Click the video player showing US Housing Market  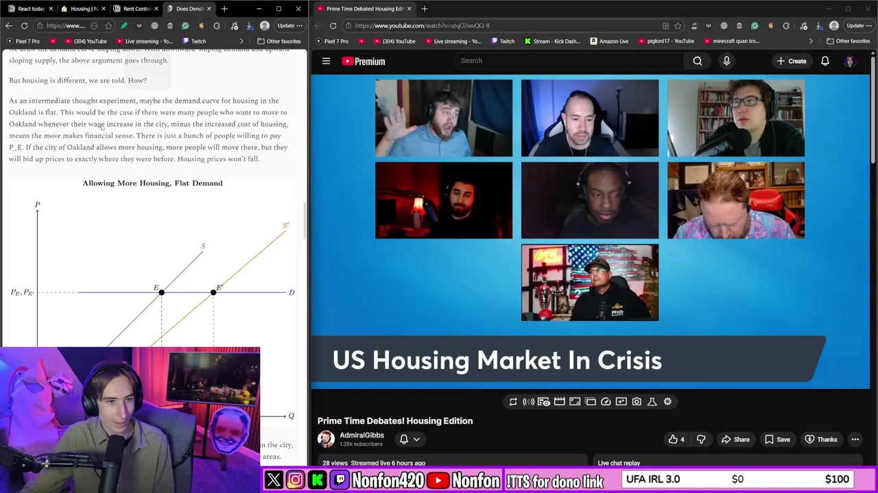590,231
